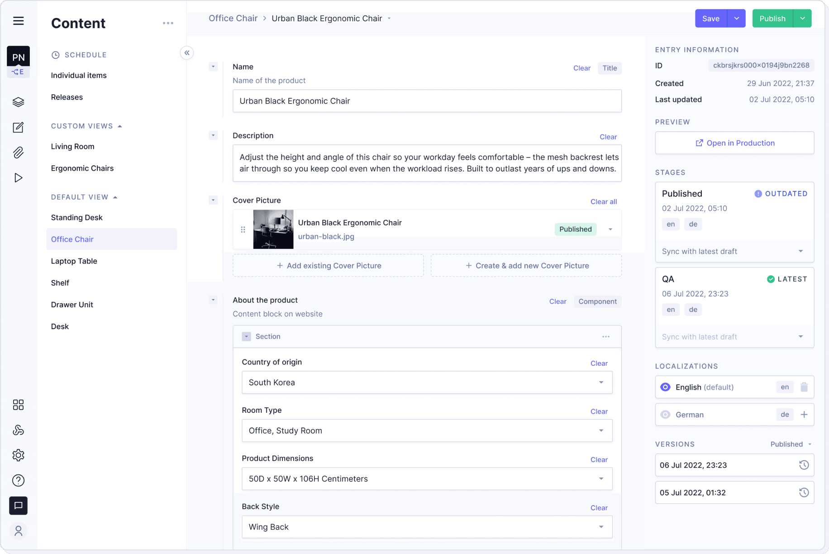Viewport: 829px width, 554px height.
Task: Open Project settings gear icon
Action: [18, 455]
